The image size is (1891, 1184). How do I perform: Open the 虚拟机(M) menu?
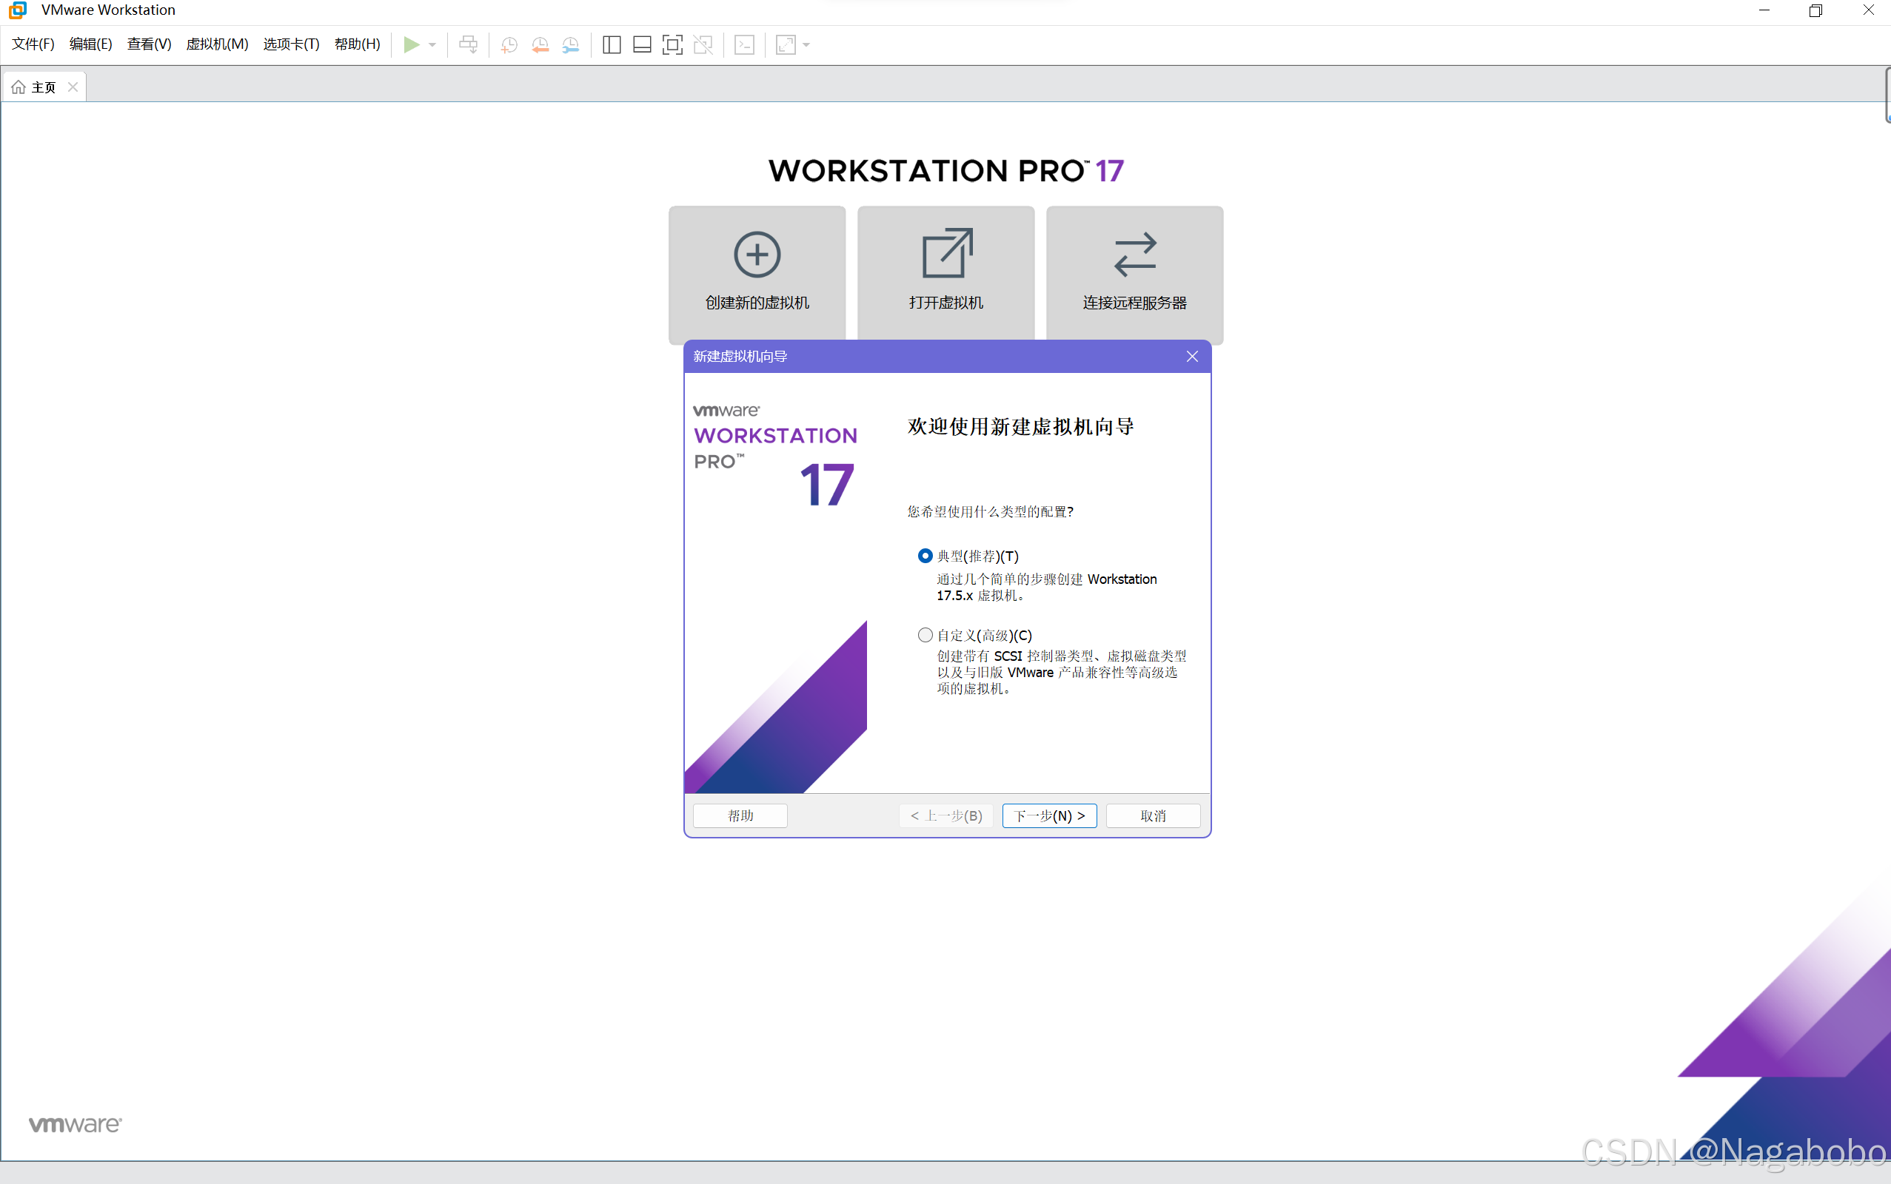[x=217, y=44]
